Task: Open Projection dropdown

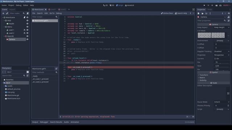Action: click(222, 55)
